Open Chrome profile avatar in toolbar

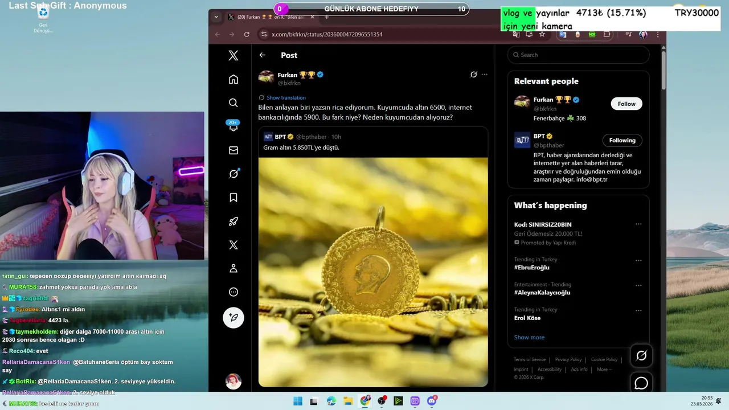[x=643, y=34]
